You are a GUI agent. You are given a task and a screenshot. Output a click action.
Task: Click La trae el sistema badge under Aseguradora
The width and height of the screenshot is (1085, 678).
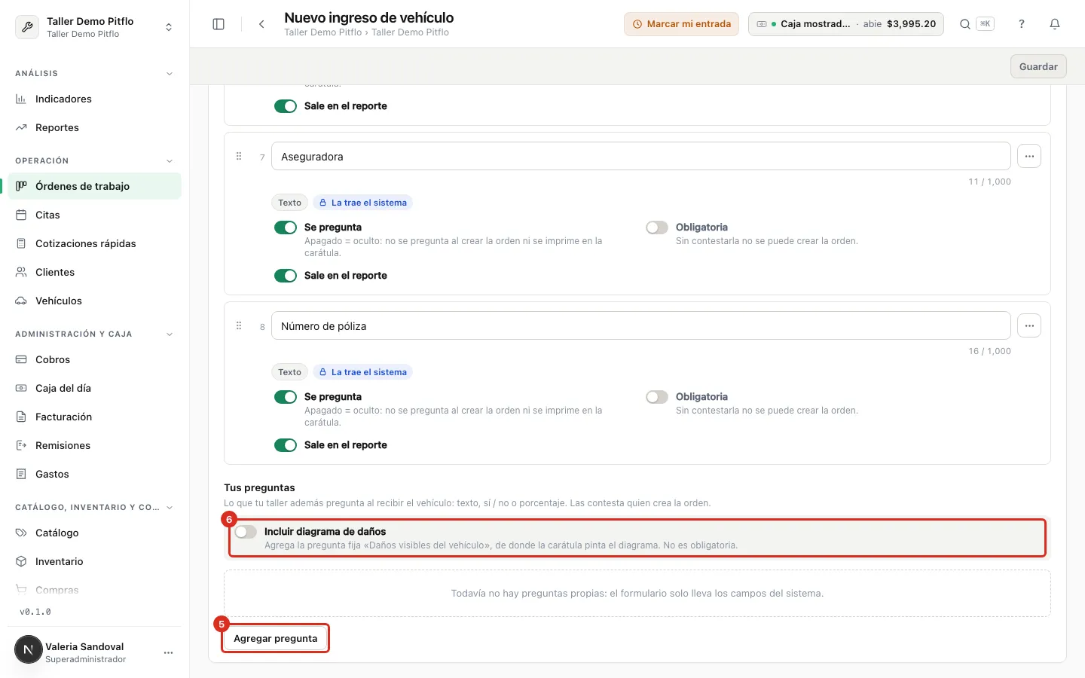coord(362,203)
